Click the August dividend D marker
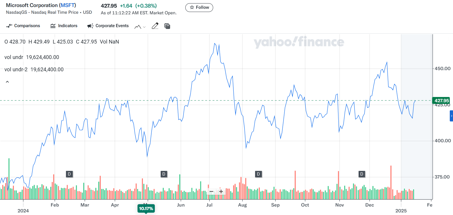Image resolution: width=453 pixels, height=215 pixels. point(258,174)
